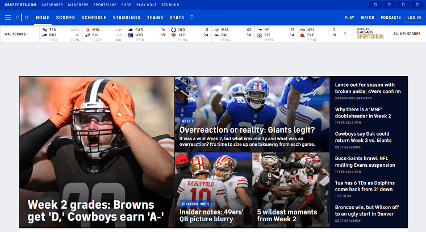Image resolution: width=426 pixels, height=232 pixels.
Task: Open the hamburger navigation menu
Action: tap(8, 18)
